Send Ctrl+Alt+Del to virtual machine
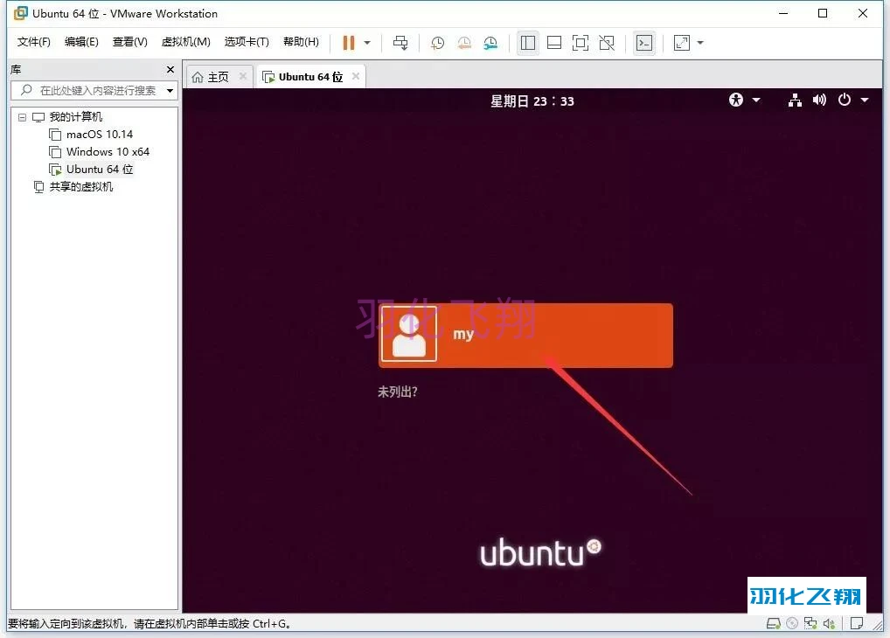890x638 pixels. [400, 43]
